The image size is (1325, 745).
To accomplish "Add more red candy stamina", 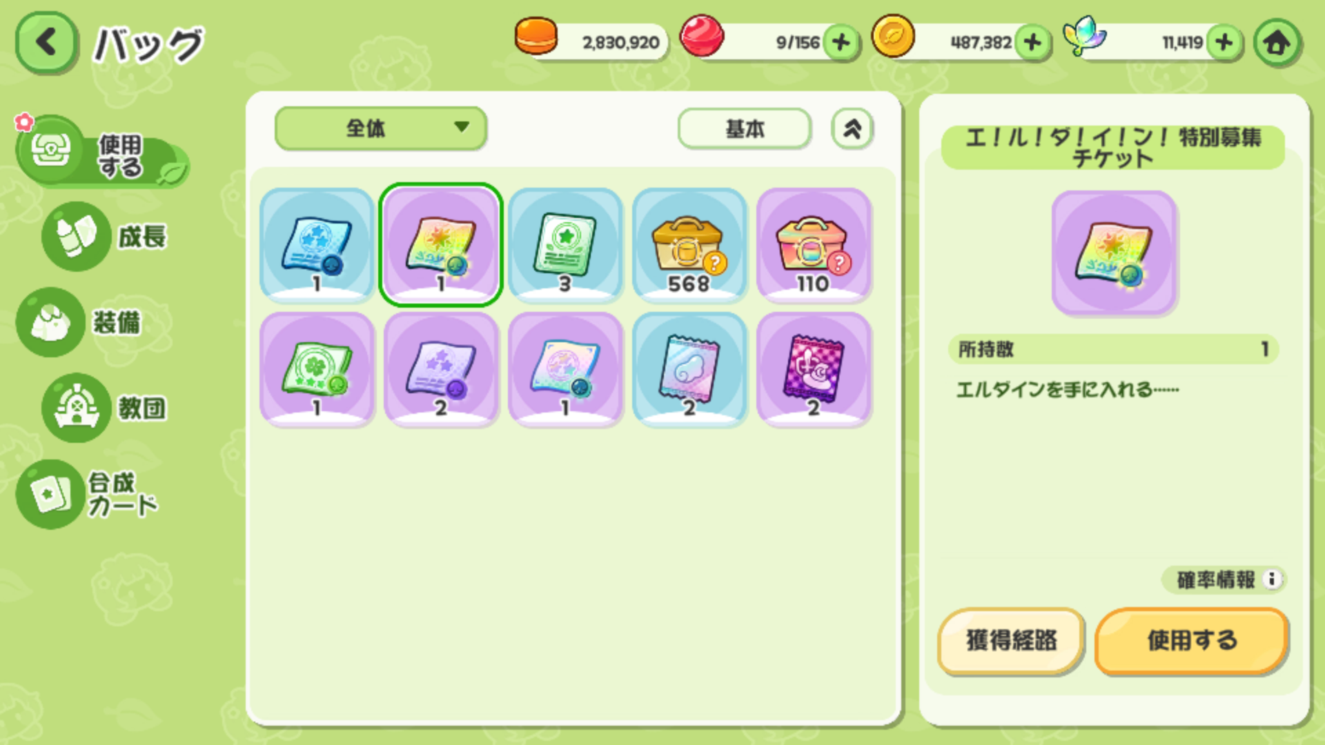I will pos(841,43).
